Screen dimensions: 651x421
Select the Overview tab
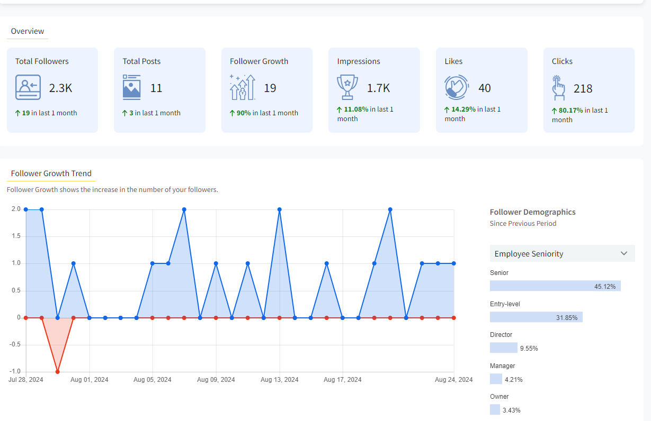coord(28,31)
